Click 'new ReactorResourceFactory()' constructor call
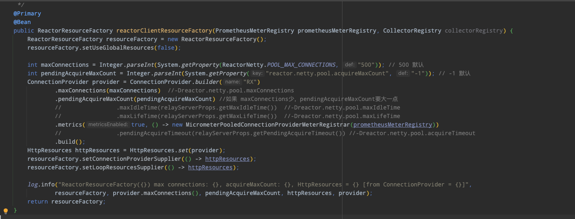 coord(216,39)
